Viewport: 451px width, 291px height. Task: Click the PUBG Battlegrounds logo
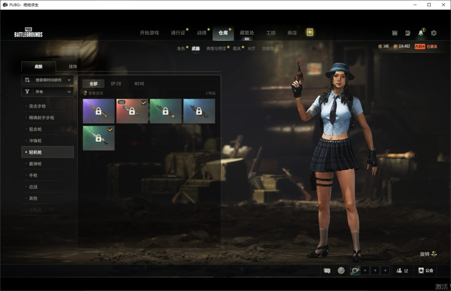[x=28, y=33]
